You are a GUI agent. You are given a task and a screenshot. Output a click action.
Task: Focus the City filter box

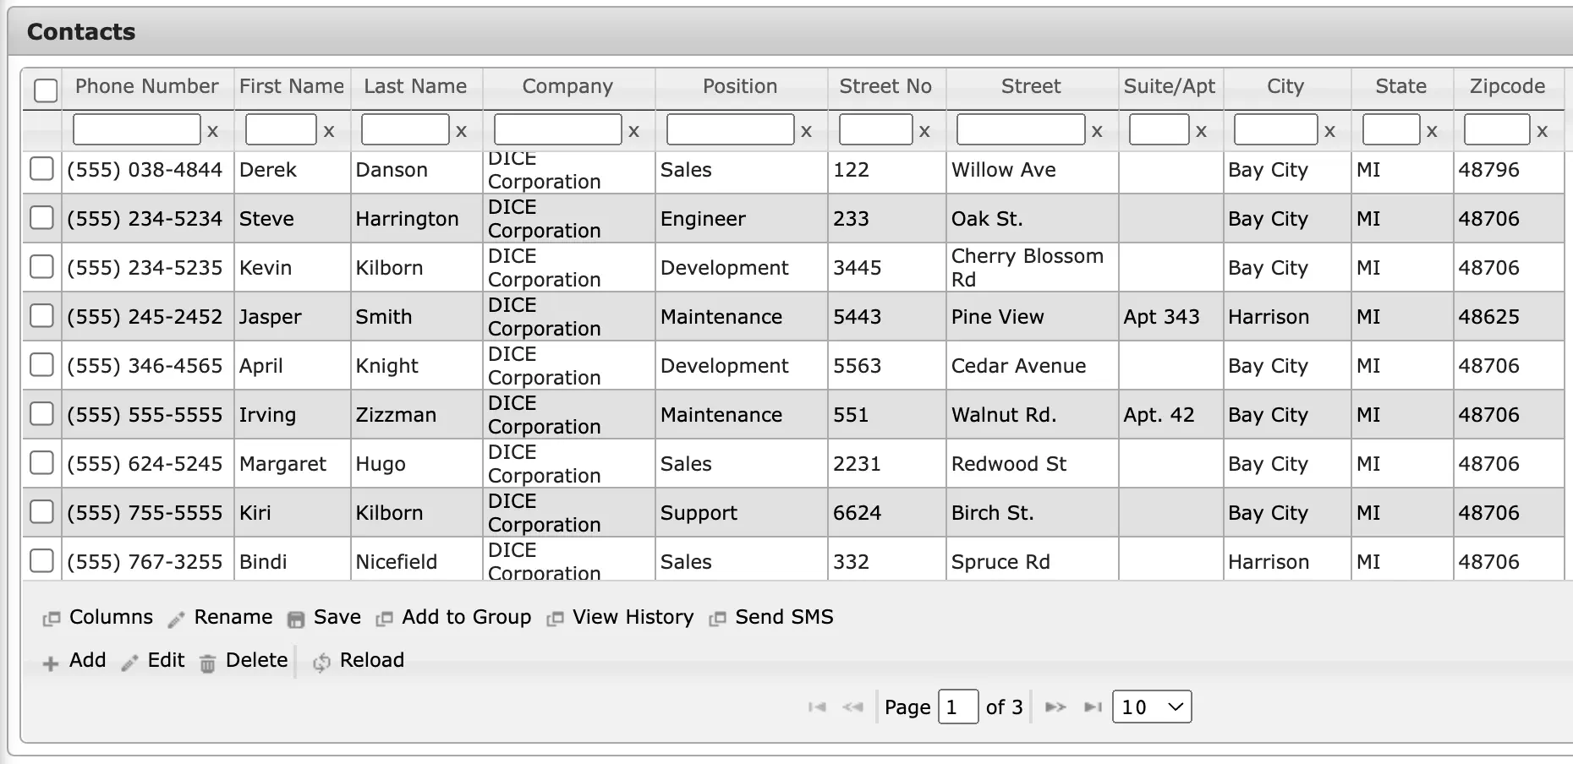tap(1276, 129)
